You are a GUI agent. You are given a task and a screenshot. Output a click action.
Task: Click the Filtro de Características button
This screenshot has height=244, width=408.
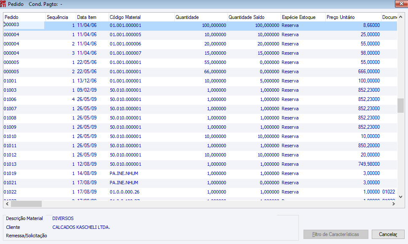(x=336, y=234)
